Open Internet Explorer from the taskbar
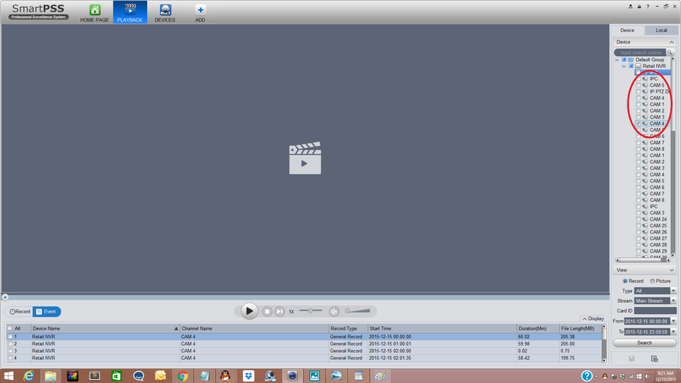The height and width of the screenshot is (383, 681). 29,376
